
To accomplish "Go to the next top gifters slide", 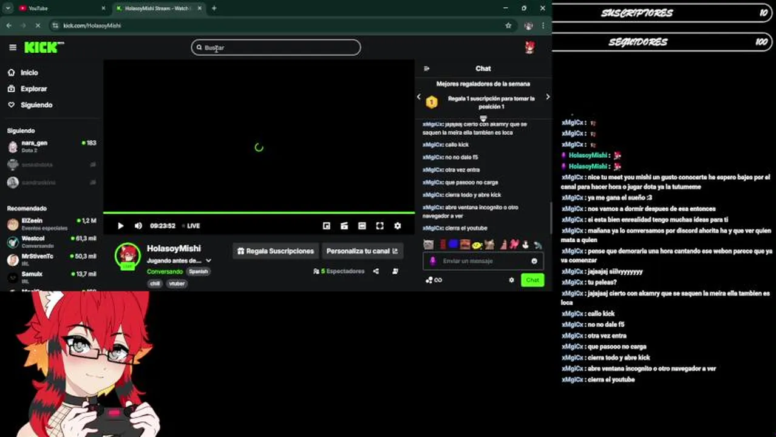I will (548, 97).
